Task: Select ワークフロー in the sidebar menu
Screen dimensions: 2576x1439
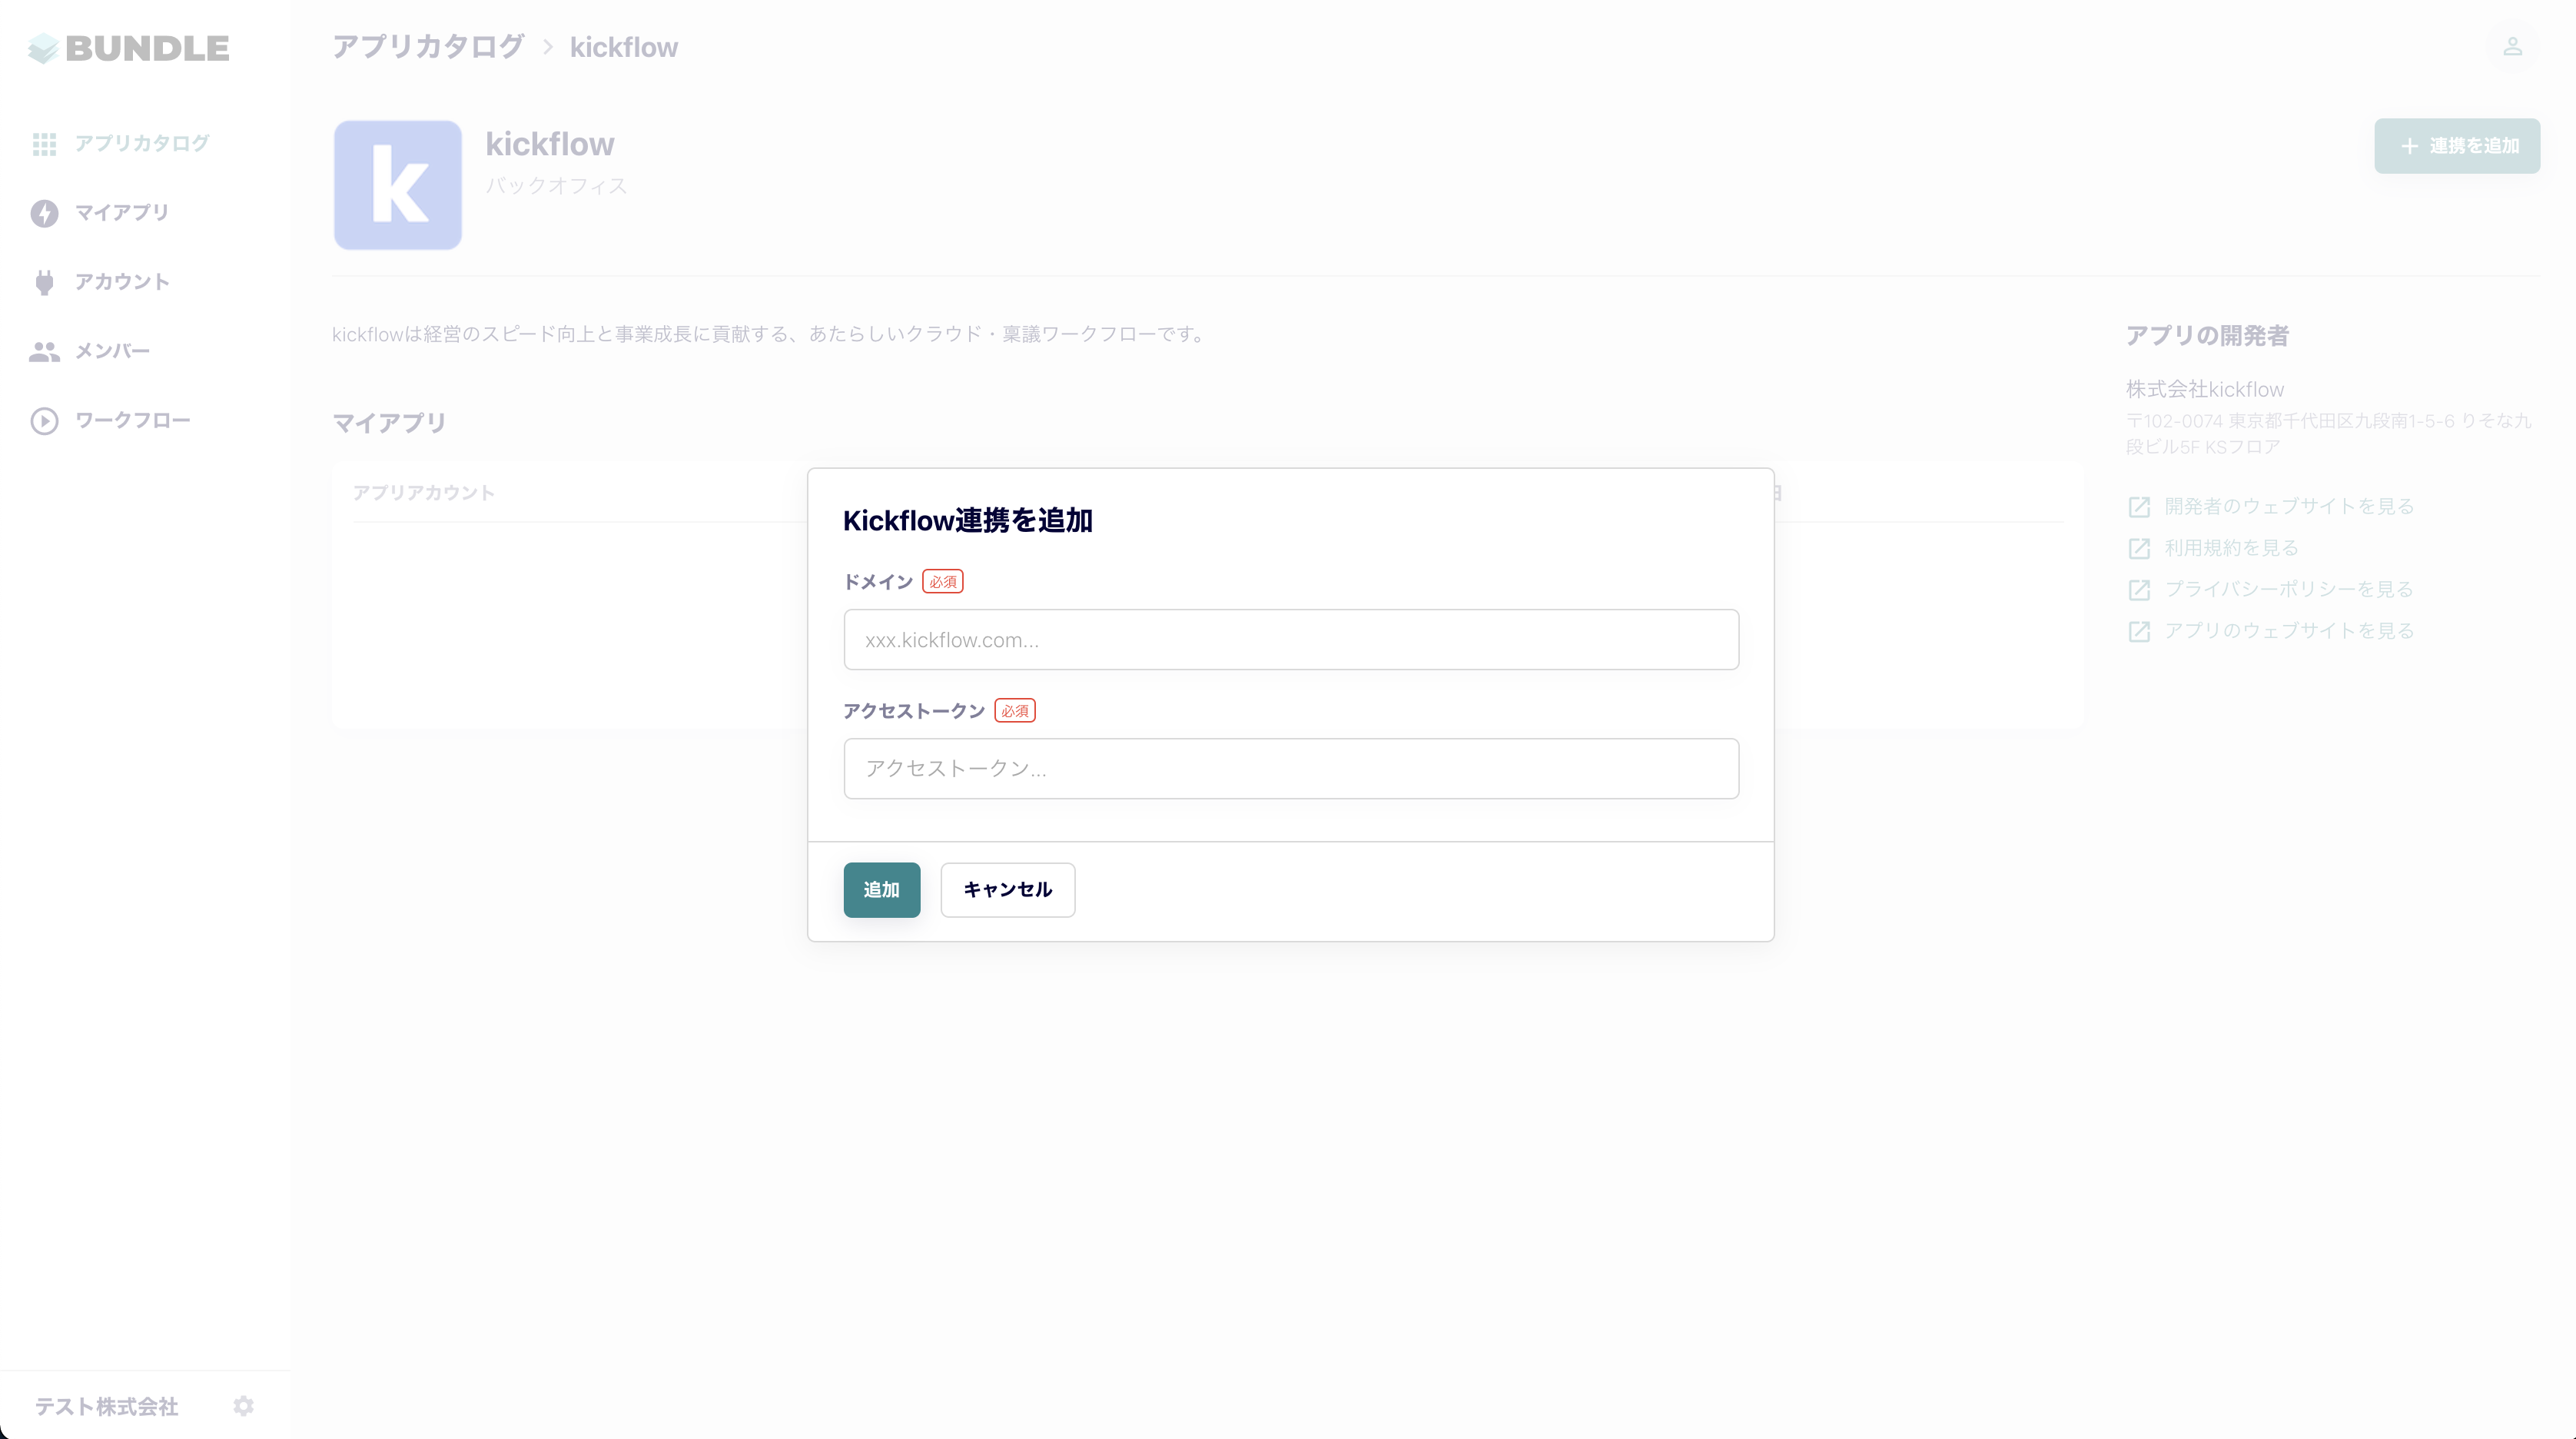Action: click(x=132, y=421)
